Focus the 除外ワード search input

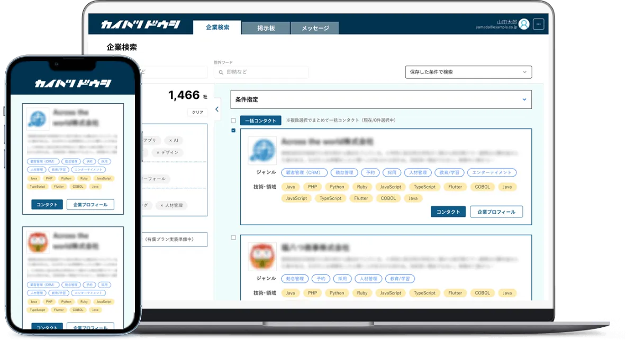pyautogui.click(x=261, y=72)
